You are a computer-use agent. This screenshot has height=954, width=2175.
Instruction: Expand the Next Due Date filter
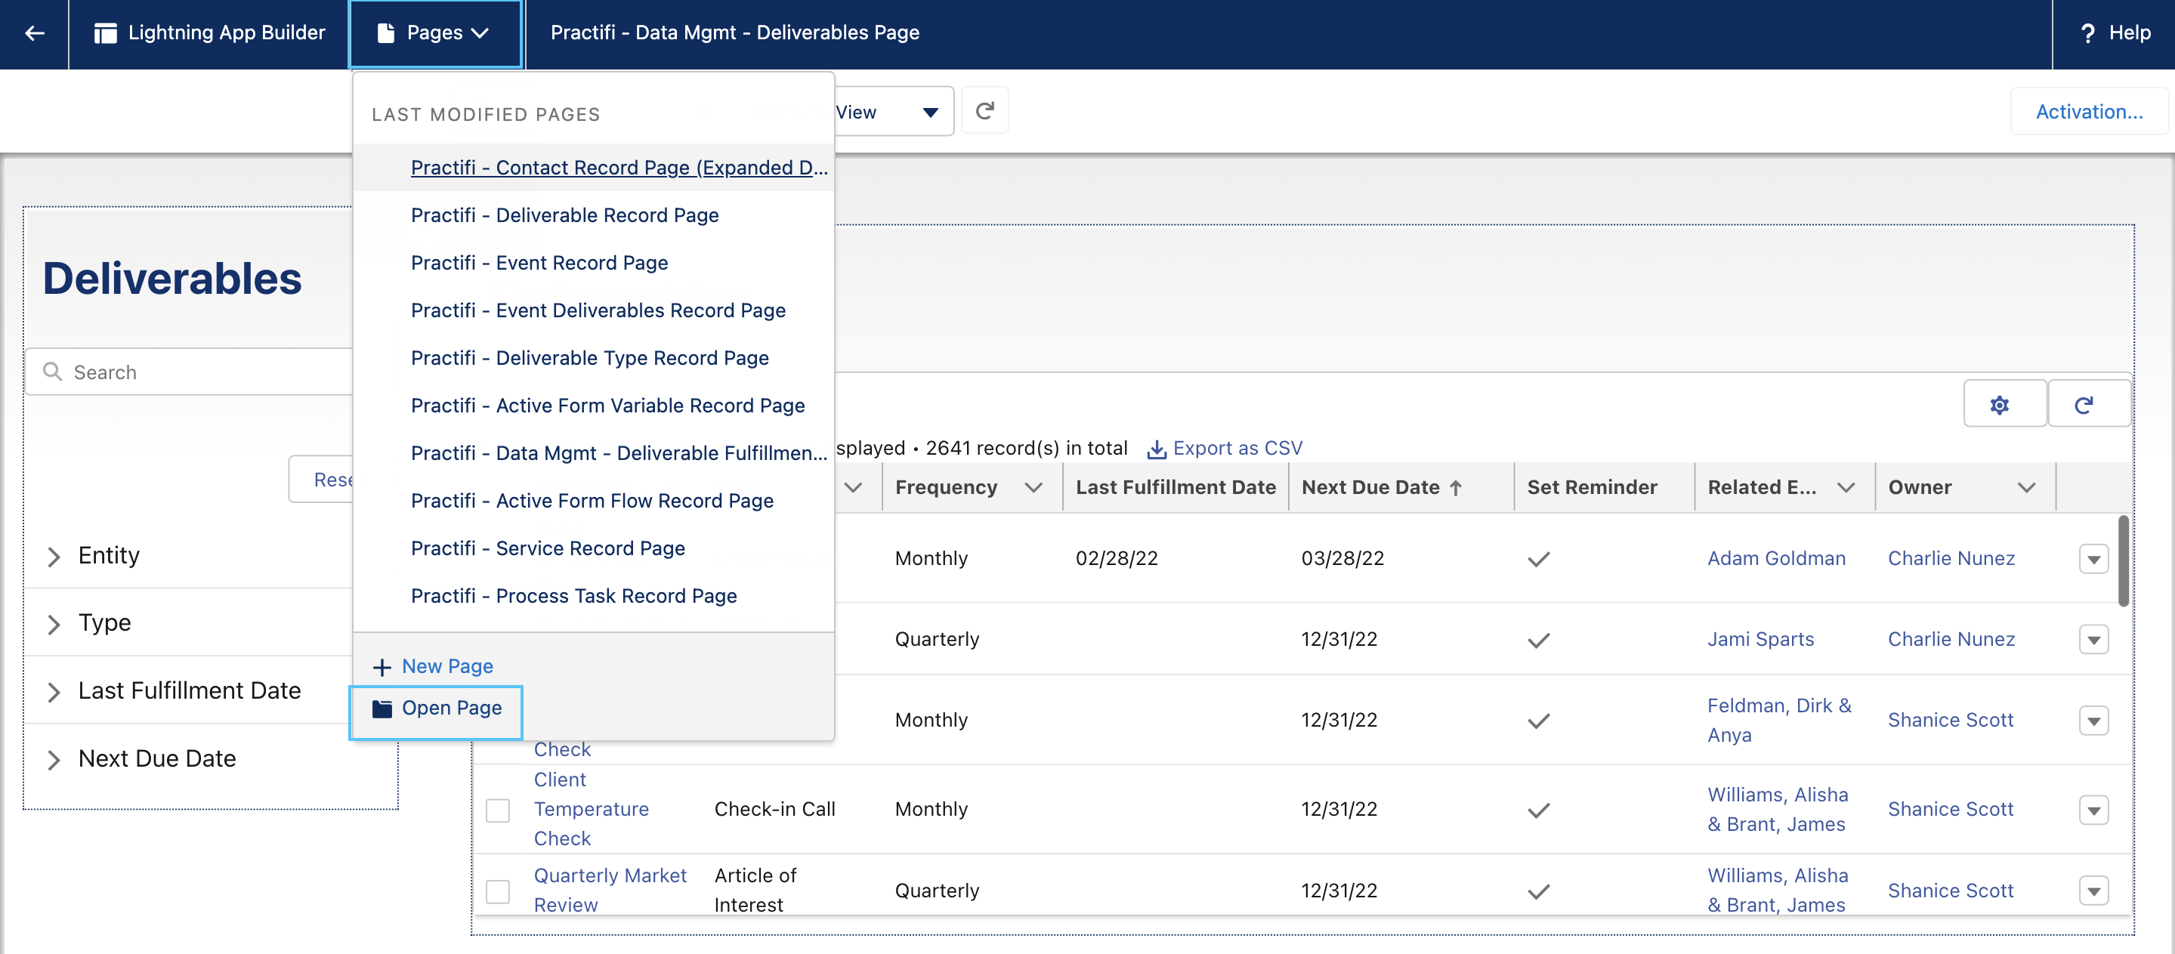[53, 759]
